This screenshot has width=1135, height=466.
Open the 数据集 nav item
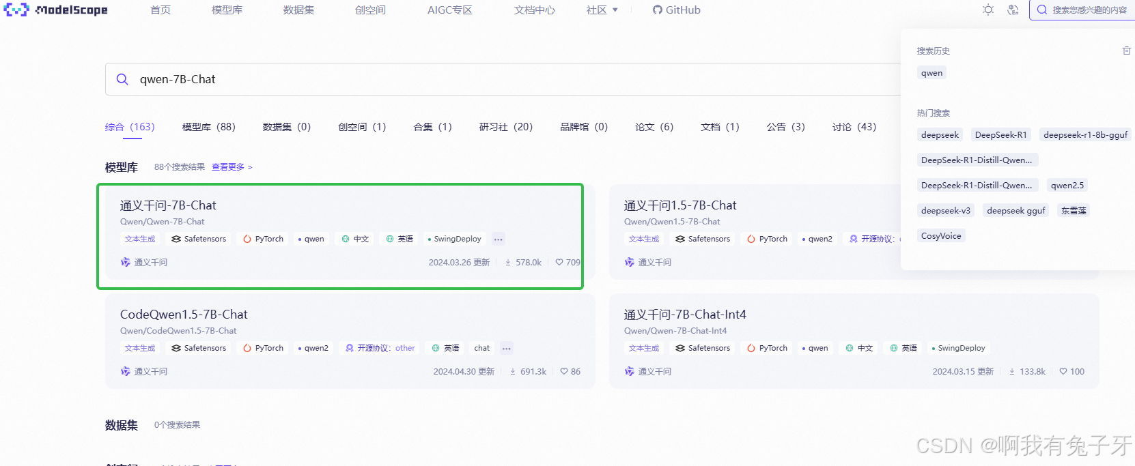[x=298, y=10]
